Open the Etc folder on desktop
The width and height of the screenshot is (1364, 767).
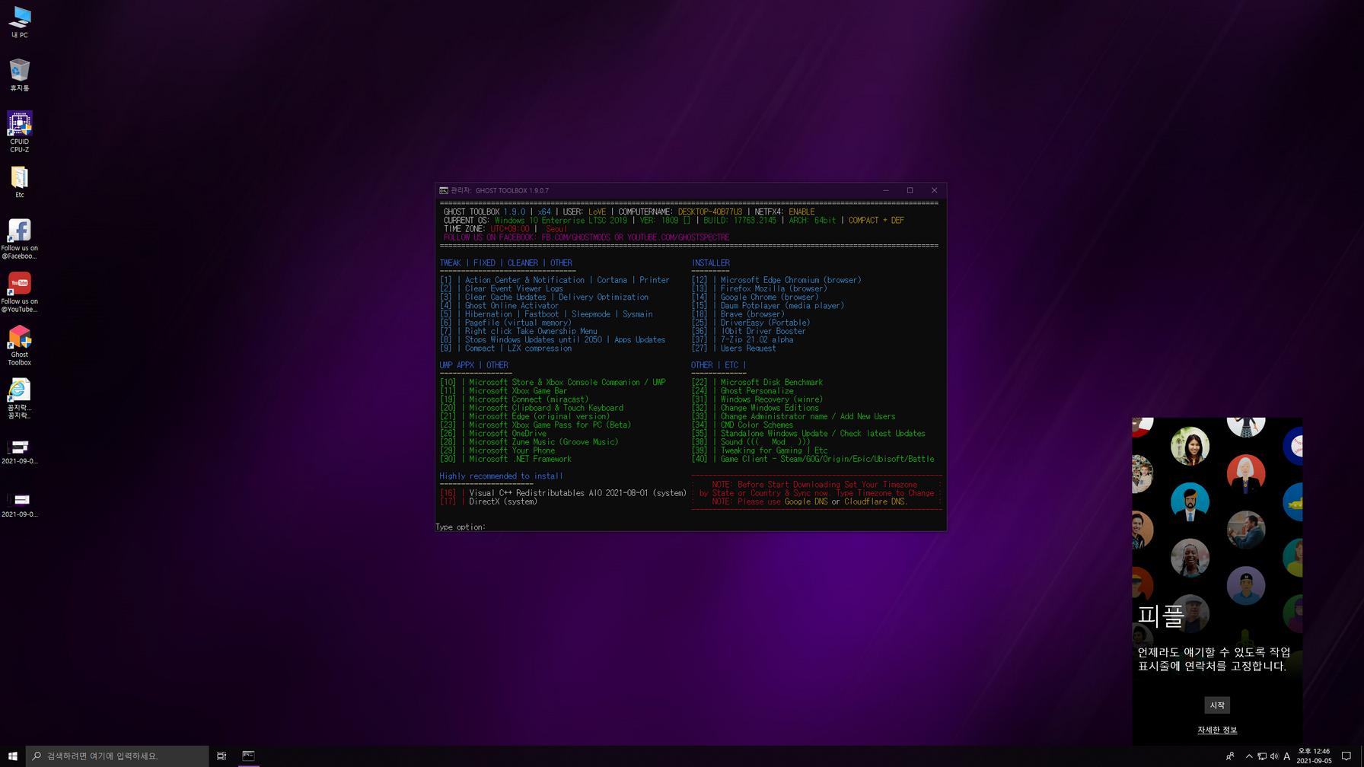(x=20, y=183)
